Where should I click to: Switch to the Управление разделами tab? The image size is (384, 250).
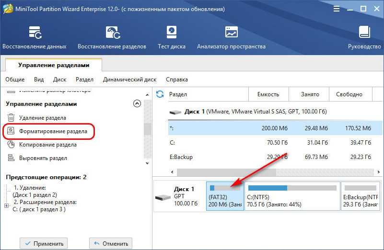pos(54,65)
